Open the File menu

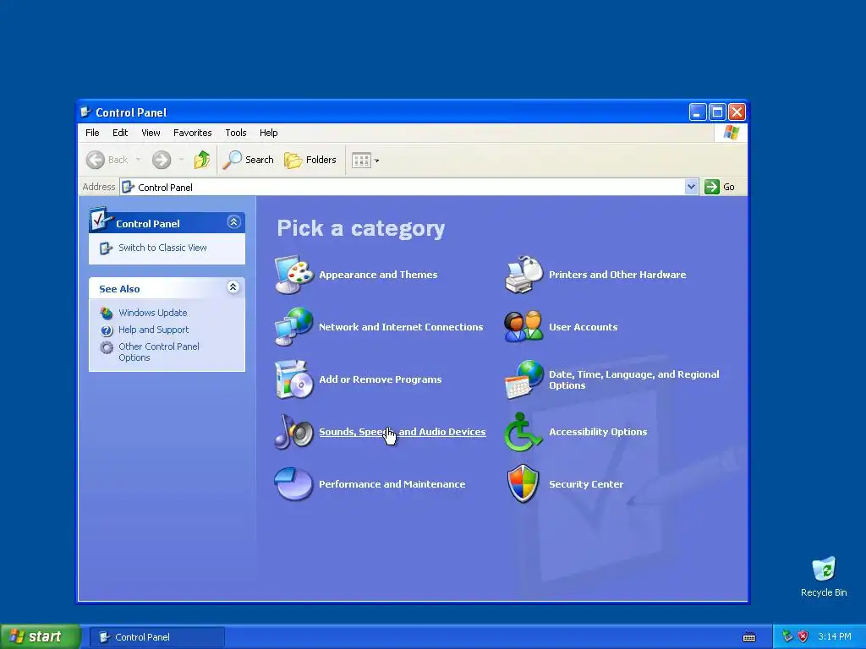(92, 133)
